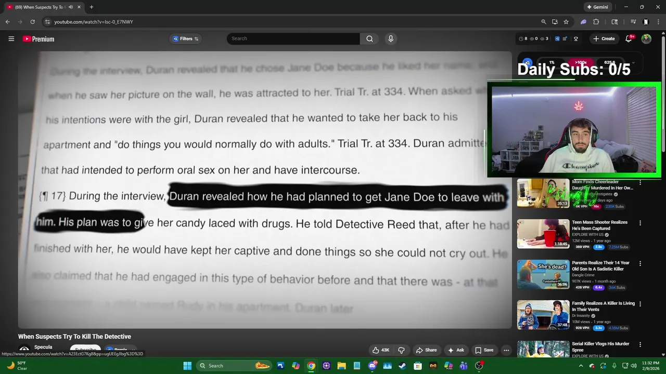Open options menu for Parents Realize video
Viewport: 666px width, 374px height.
pyautogui.click(x=640, y=263)
